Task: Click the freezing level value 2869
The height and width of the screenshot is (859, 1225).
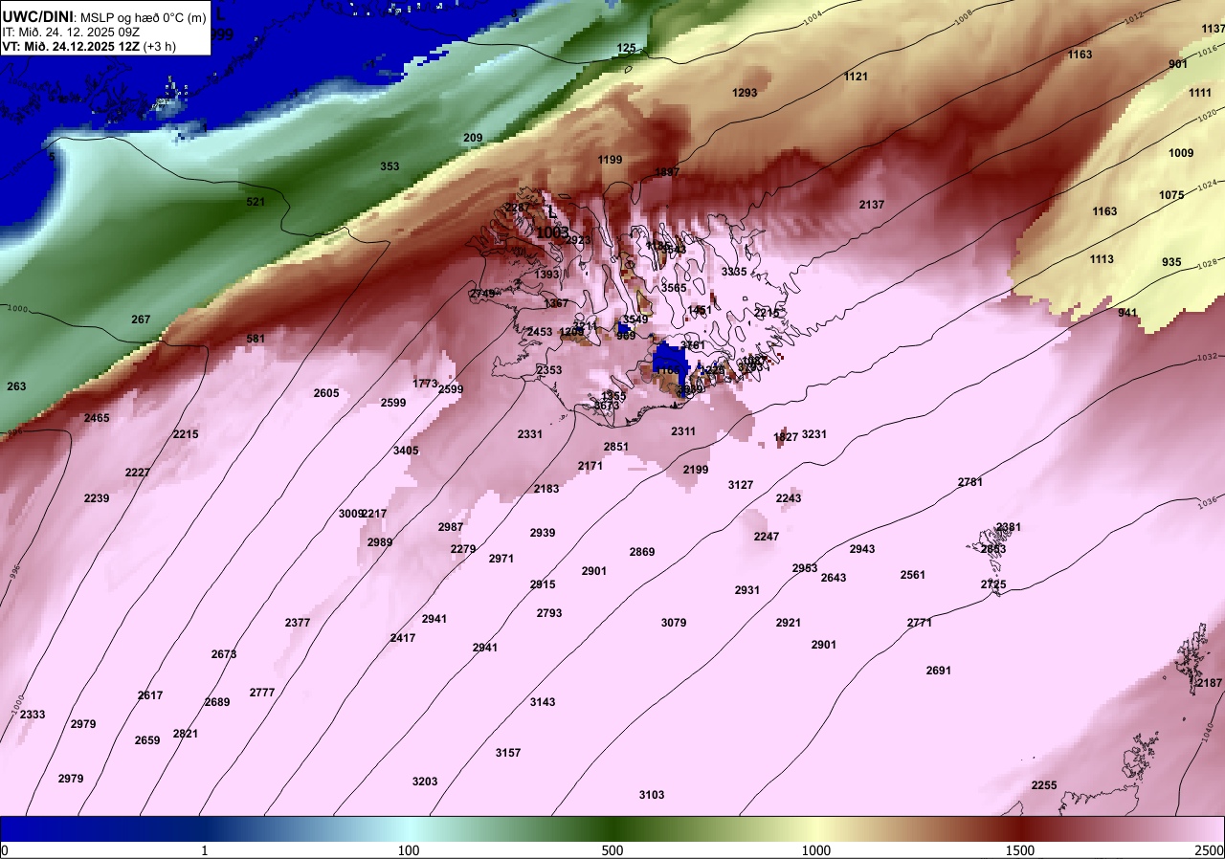Action: click(x=642, y=552)
